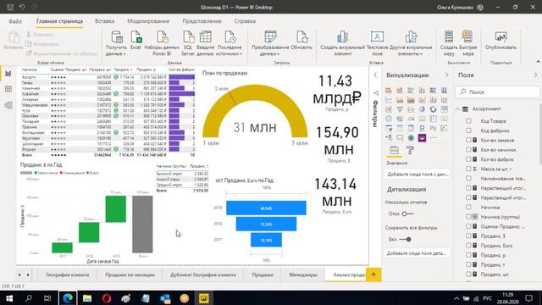Select the ArcGIS globe visualization icon
Viewport: 542px width, 305px height.
coord(411,137)
